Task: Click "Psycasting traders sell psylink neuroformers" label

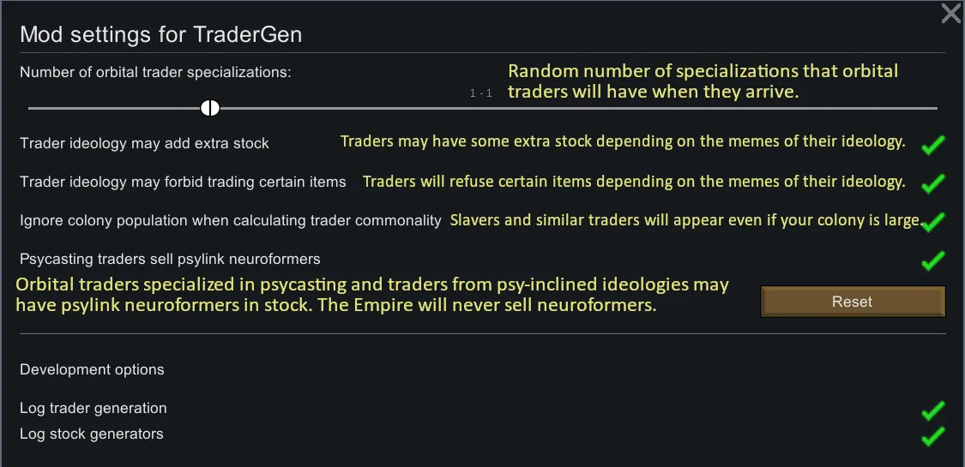Action: click(x=170, y=259)
